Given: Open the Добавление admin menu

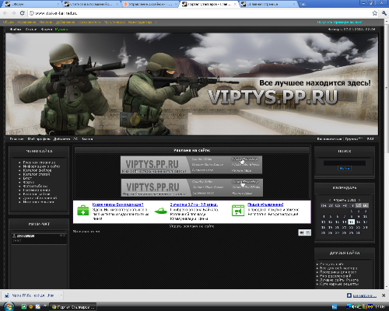Looking at the screenshot, I should pos(65,23).
